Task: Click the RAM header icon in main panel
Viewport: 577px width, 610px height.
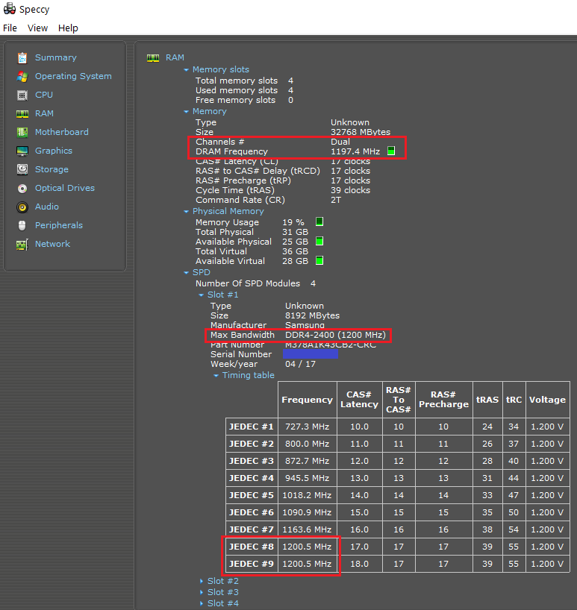Action: click(x=153, y=58)
